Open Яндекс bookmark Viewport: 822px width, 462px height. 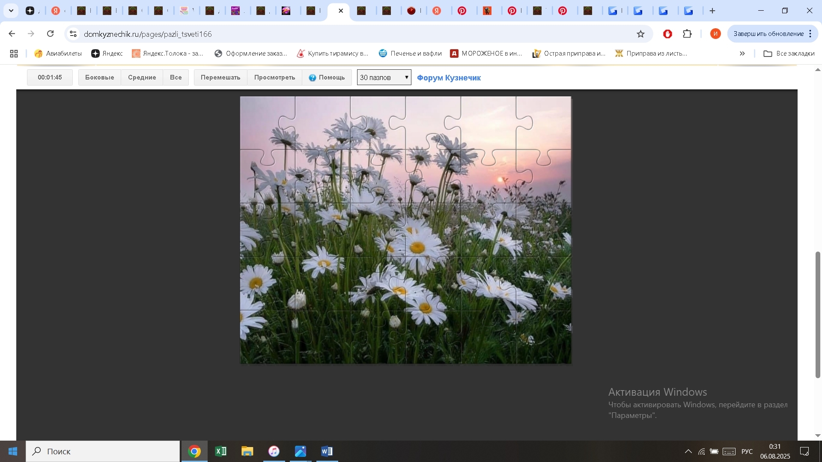(107, 53)
